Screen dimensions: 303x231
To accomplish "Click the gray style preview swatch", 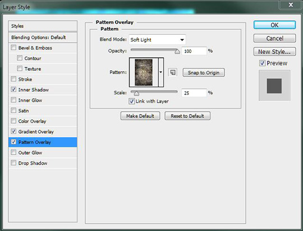I will 274,86.
